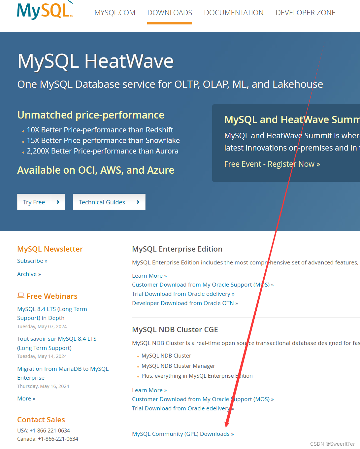
Task: Click the MySQL NDB Cluster CGE heading
Action: pyautogui.click(x=175, y=329)
